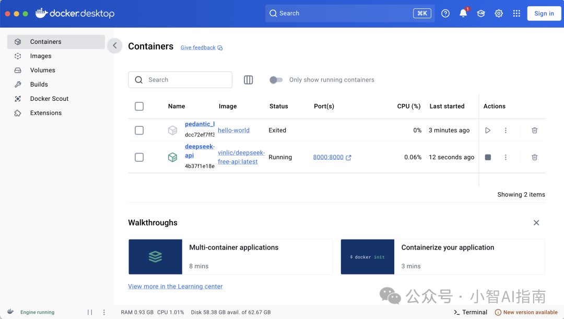
Task: Open the Terminal from the status bar
Action: (x=469, y=312)
